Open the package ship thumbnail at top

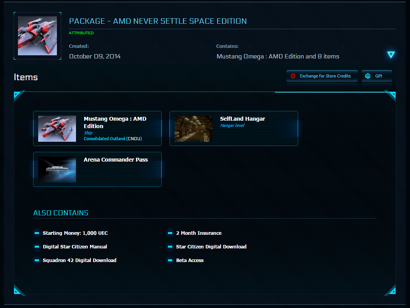click(37, 36)
